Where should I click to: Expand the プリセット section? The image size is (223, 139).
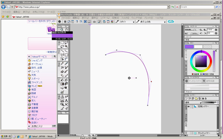click(202, 92)
